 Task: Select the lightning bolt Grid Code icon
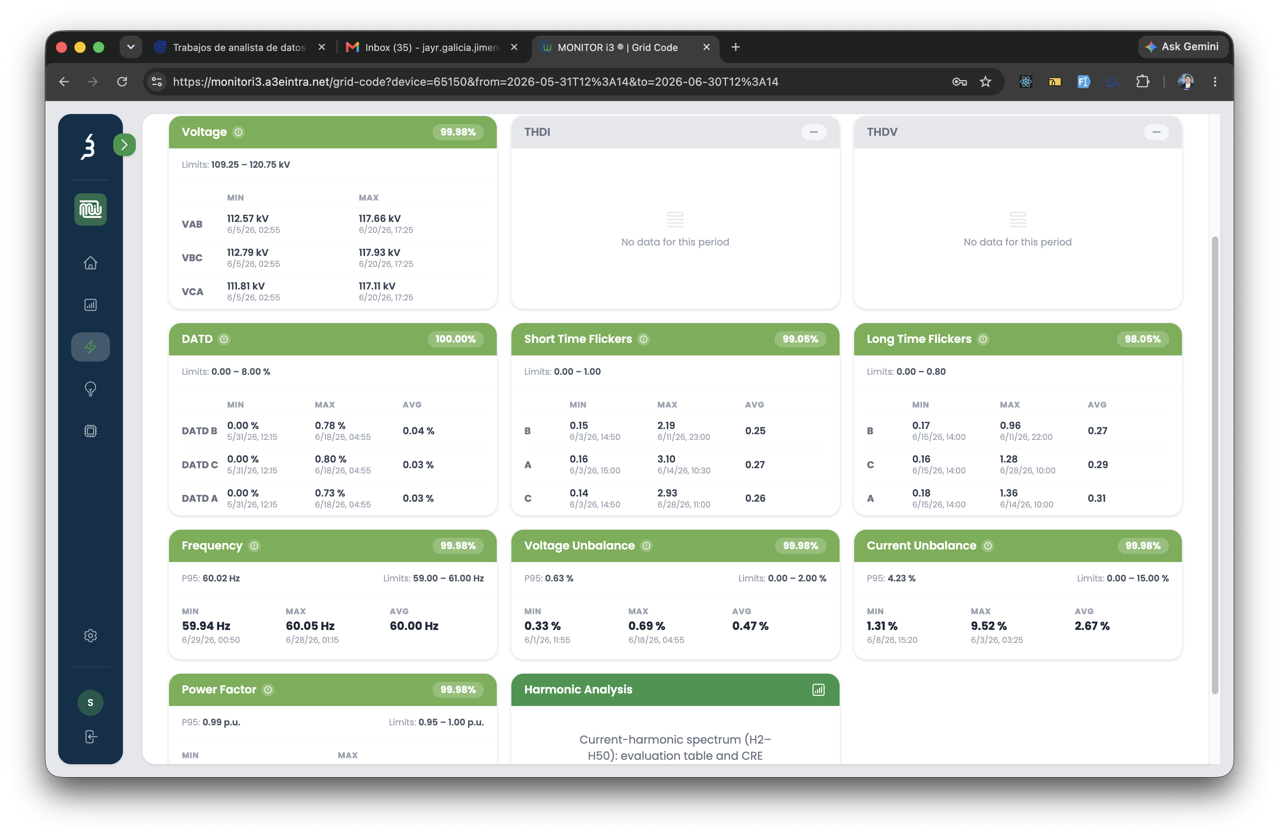[90, 347]
